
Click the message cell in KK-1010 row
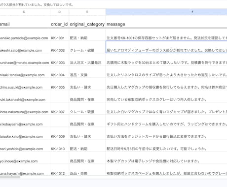point(166,146)
